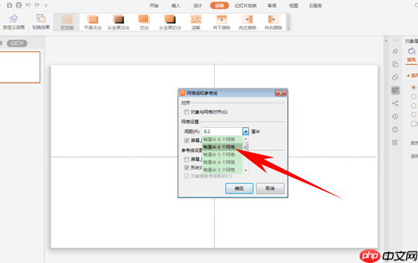The height and width of the screenshot is (263, 418).
Task: Redo the last action
Action: 37,5
